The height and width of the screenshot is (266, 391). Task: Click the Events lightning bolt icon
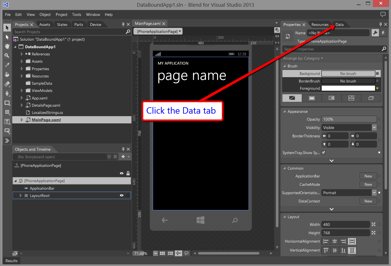click(x=383, y=33)
